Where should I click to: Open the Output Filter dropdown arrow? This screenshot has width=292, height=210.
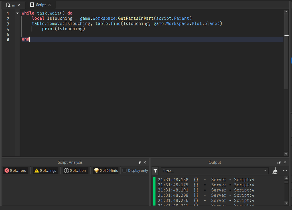point(265,171)
